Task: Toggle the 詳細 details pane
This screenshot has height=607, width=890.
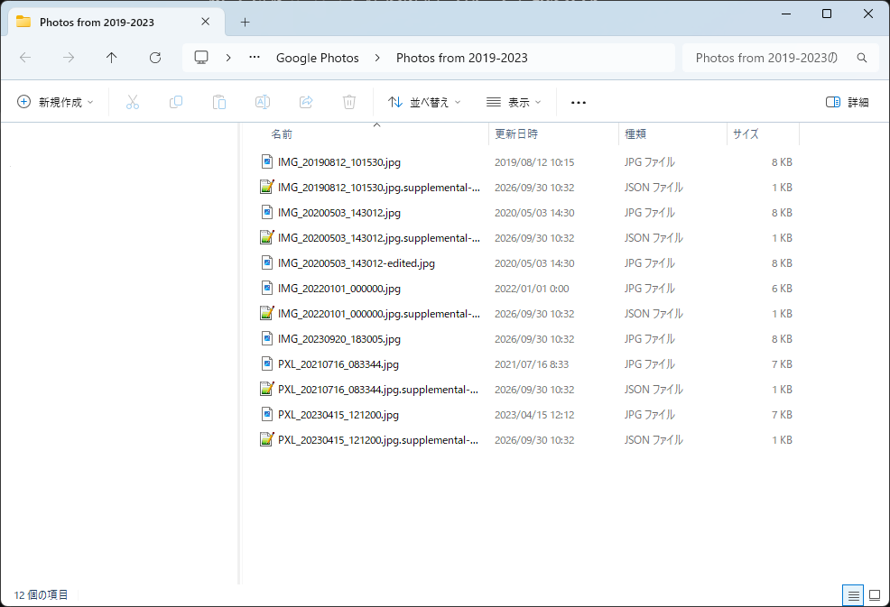Action: [x=847, y=102]
